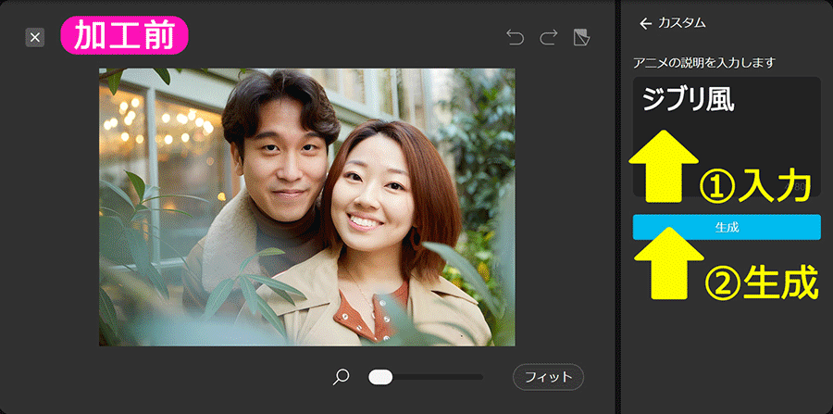Click the pink 加工前 label
Viewport: 833px width, 414px height.
pos(125,37)
